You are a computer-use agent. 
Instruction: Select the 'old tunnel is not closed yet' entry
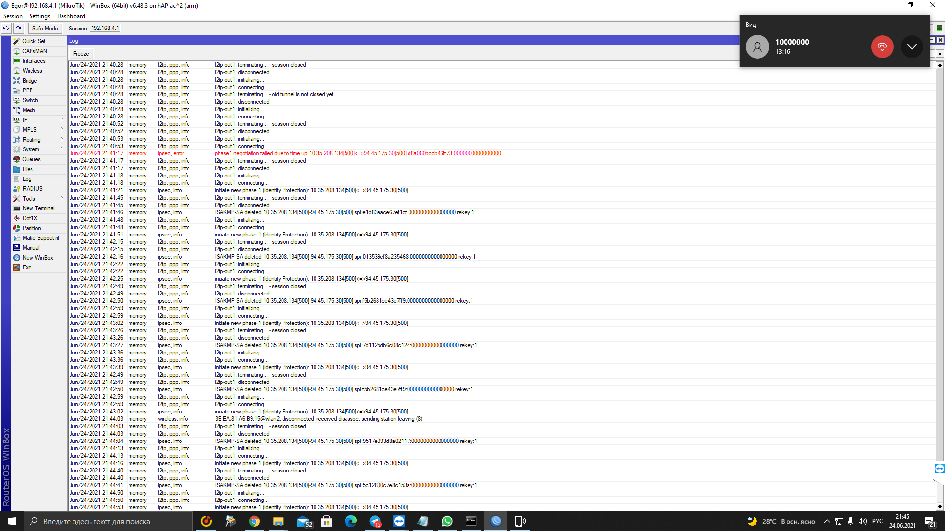501,94
